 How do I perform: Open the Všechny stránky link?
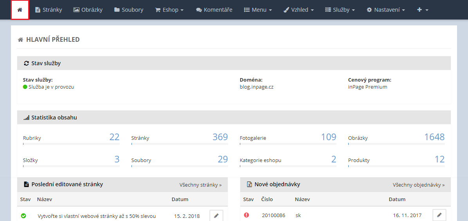200,185
